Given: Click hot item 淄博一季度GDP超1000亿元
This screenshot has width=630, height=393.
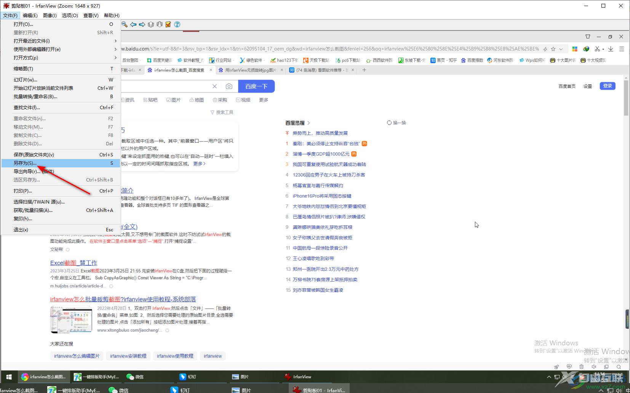Looking at the screenshot, I should (321, 154).
